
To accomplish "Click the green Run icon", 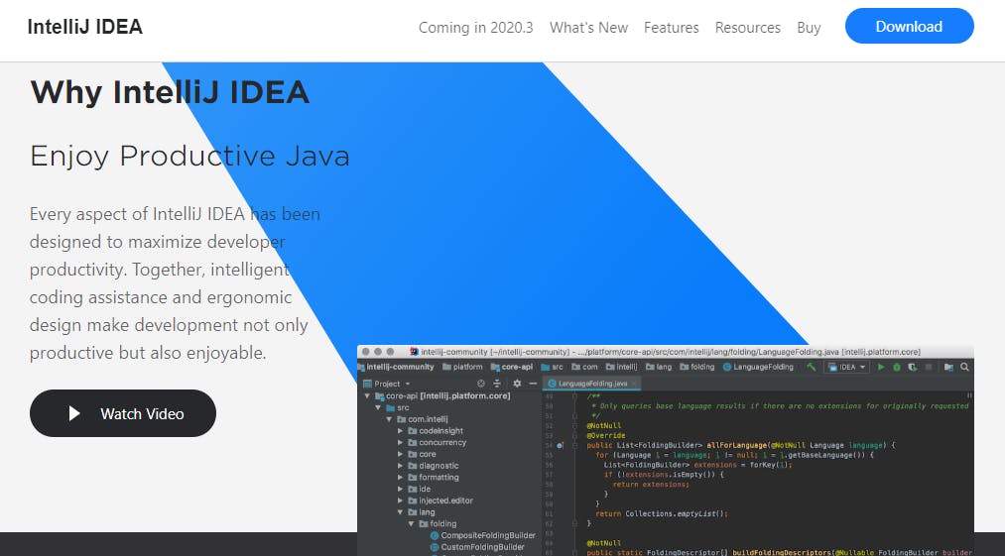I will (x=881, y=367).
